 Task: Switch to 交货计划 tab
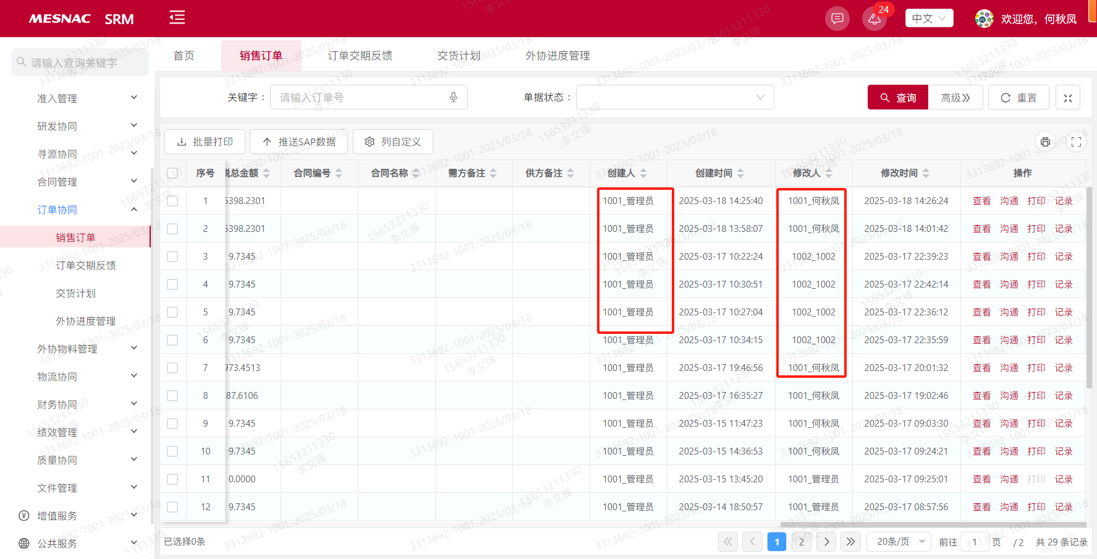pos(459,56)
